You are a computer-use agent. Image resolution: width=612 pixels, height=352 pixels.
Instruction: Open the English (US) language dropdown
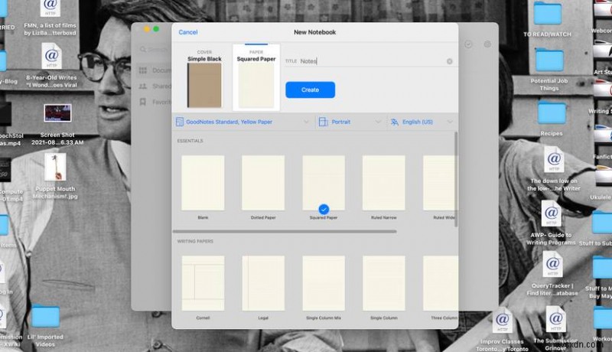(422, 122)
